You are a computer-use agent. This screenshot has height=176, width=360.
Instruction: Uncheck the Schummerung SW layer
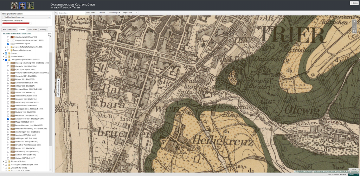[8, 43]
